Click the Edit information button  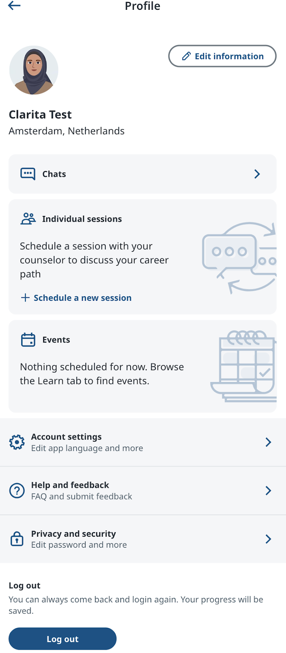click(222, 56)
